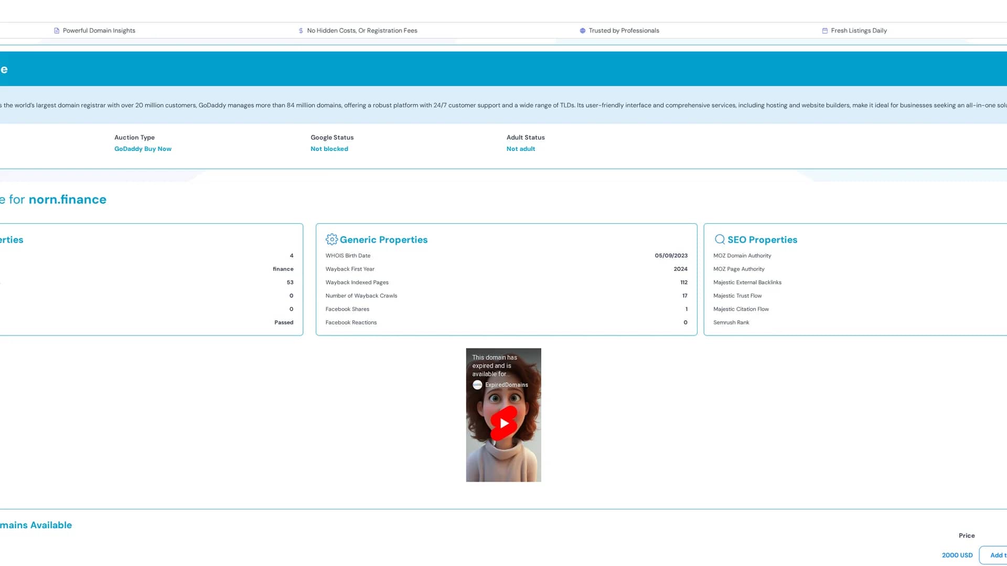Click the Wayback Indexed Pages label

coord(357,282)
